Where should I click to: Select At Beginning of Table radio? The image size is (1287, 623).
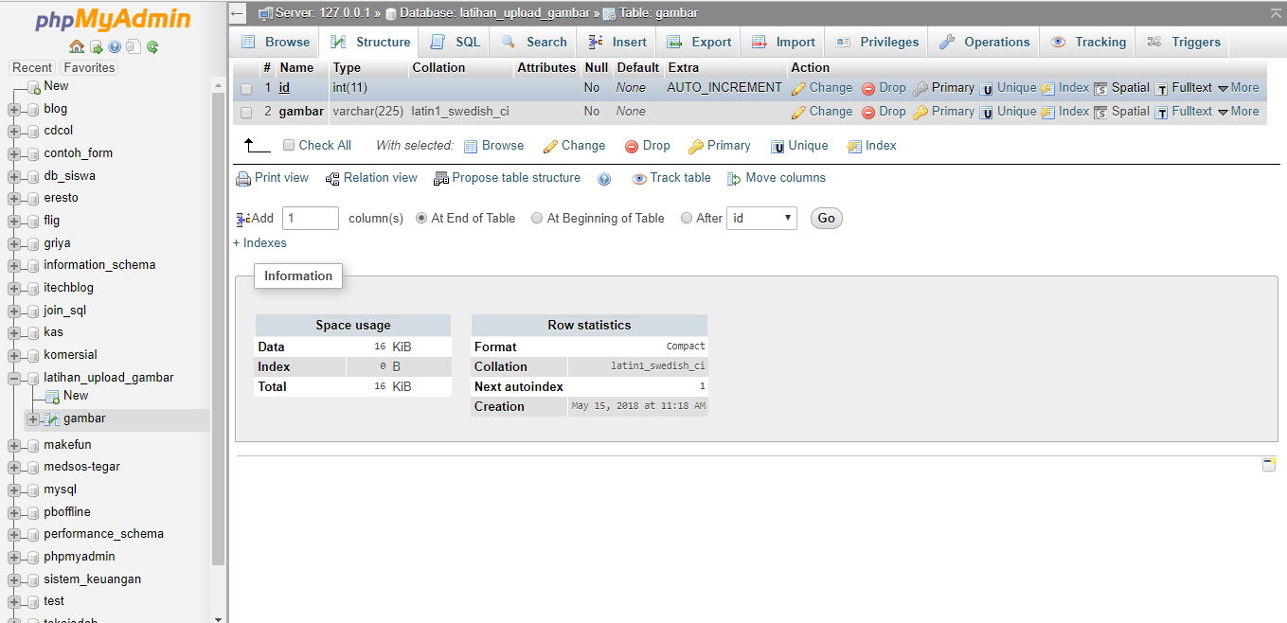point(537,218)
